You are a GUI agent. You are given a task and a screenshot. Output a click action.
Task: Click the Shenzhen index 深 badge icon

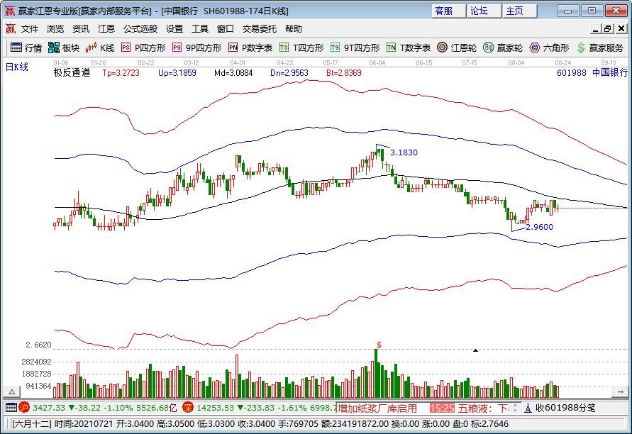click(x=188, y=407)
